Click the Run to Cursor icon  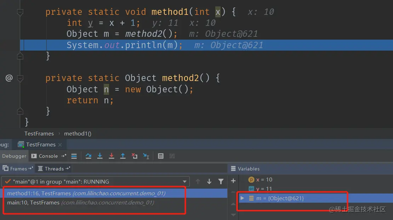pyautogui.click(x=146, y=156)
